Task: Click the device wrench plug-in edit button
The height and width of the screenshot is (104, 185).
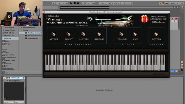Action: [x=9, y=78]
